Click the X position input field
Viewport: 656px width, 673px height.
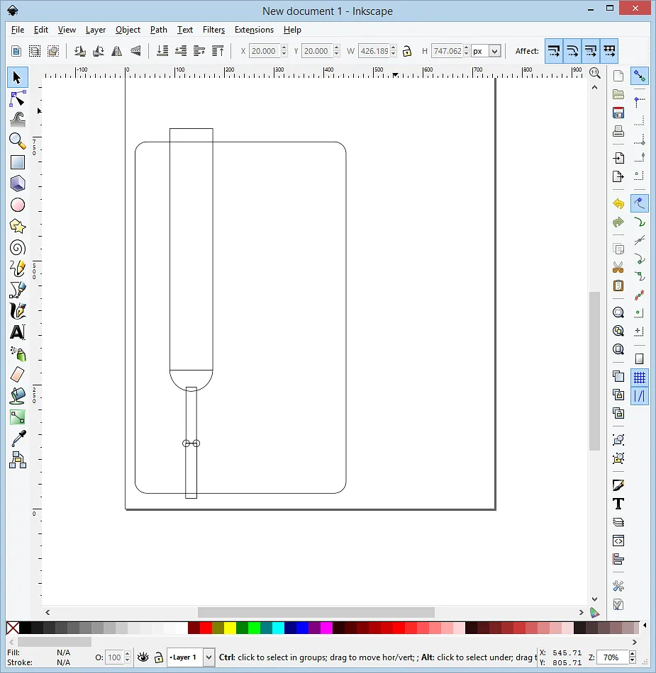[265, 51]
